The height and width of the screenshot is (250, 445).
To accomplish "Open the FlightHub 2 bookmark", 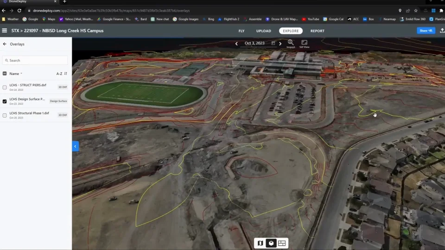I will point(229,19).
